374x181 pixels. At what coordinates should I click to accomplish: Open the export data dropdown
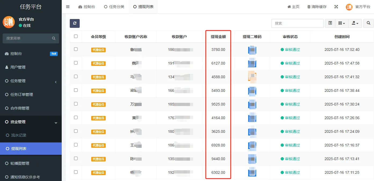click(x=355, y=23)
